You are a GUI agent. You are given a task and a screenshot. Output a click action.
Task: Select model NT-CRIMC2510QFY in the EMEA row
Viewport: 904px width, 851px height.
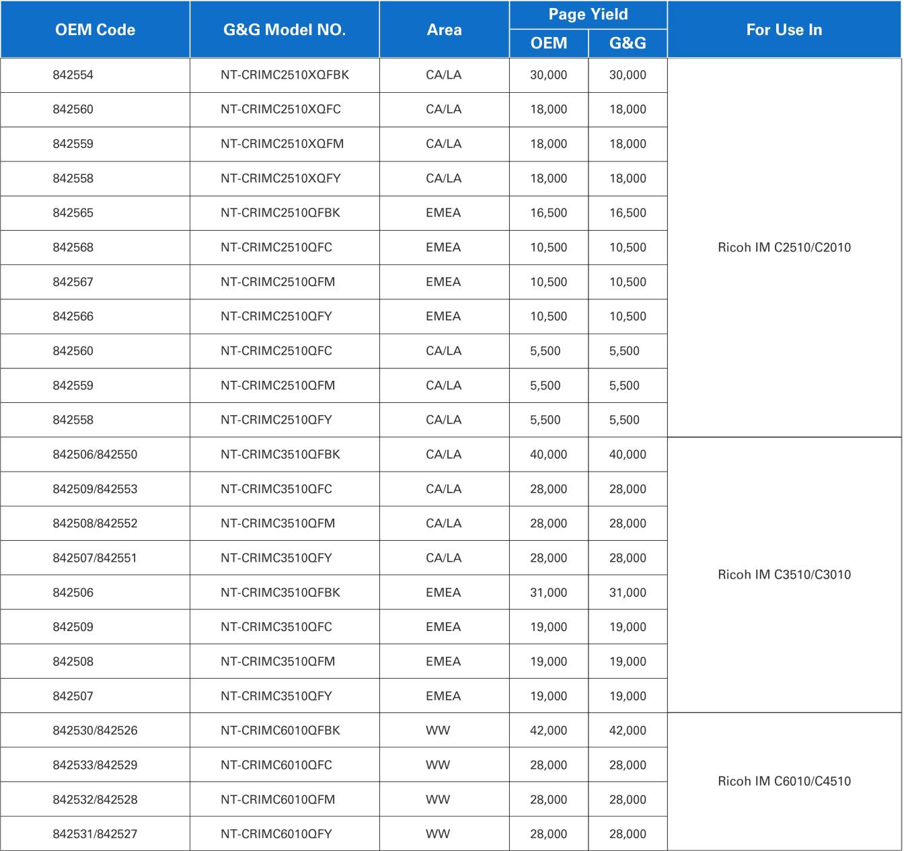click(276, 316)
